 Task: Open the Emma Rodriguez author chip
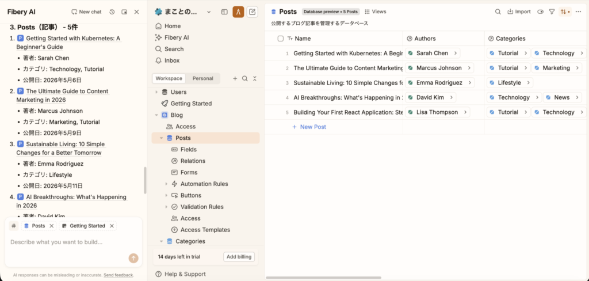(439, 83)
